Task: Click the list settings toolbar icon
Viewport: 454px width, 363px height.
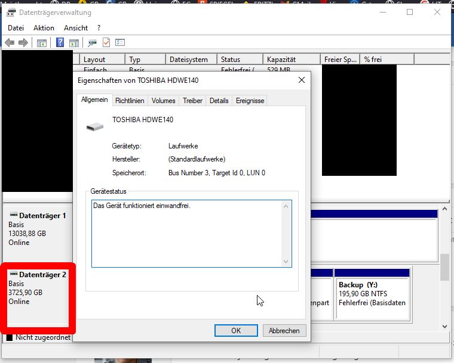Action: pyautogui.click(x=120, y=43)
